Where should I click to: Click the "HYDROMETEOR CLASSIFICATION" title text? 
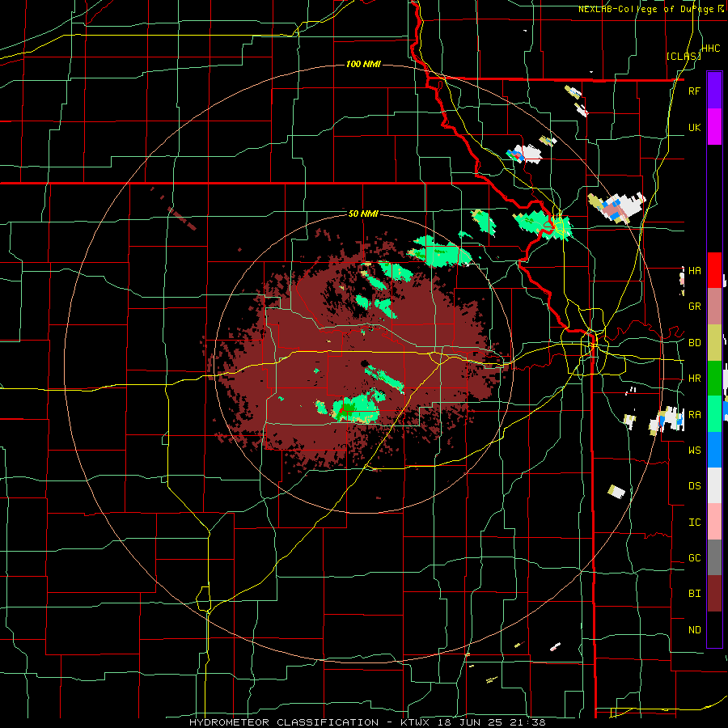pyautogui.click(x=284, y=722)
